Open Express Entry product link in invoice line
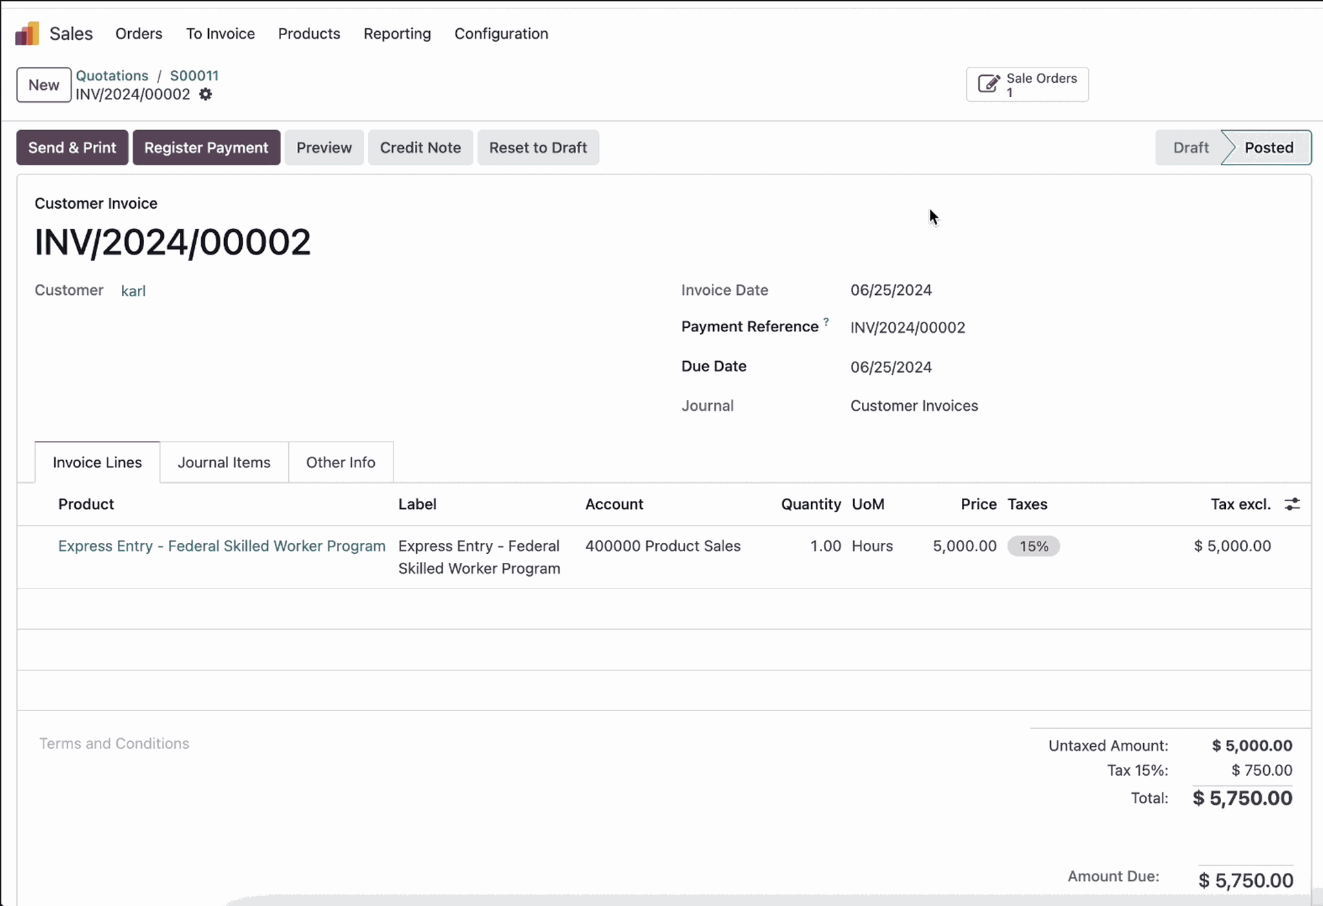This screenshot has width=1323, height=906. click(x=222, y=546)
